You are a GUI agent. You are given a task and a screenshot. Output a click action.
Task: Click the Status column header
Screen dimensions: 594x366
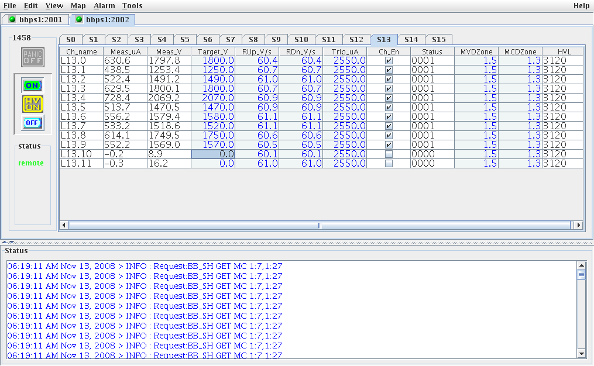[x=432, y=52]
